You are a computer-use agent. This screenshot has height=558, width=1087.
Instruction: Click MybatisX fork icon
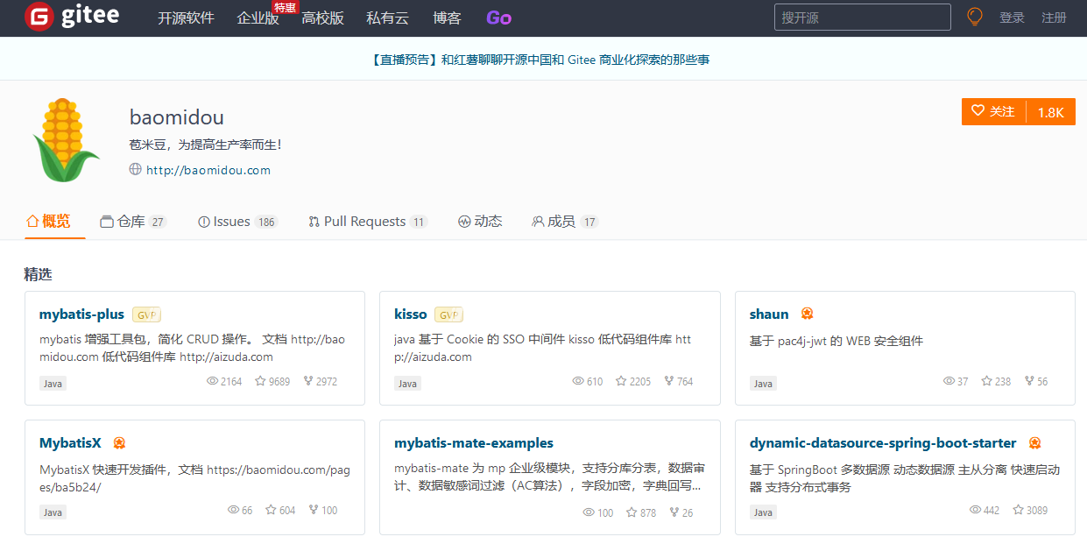(314, 510)
